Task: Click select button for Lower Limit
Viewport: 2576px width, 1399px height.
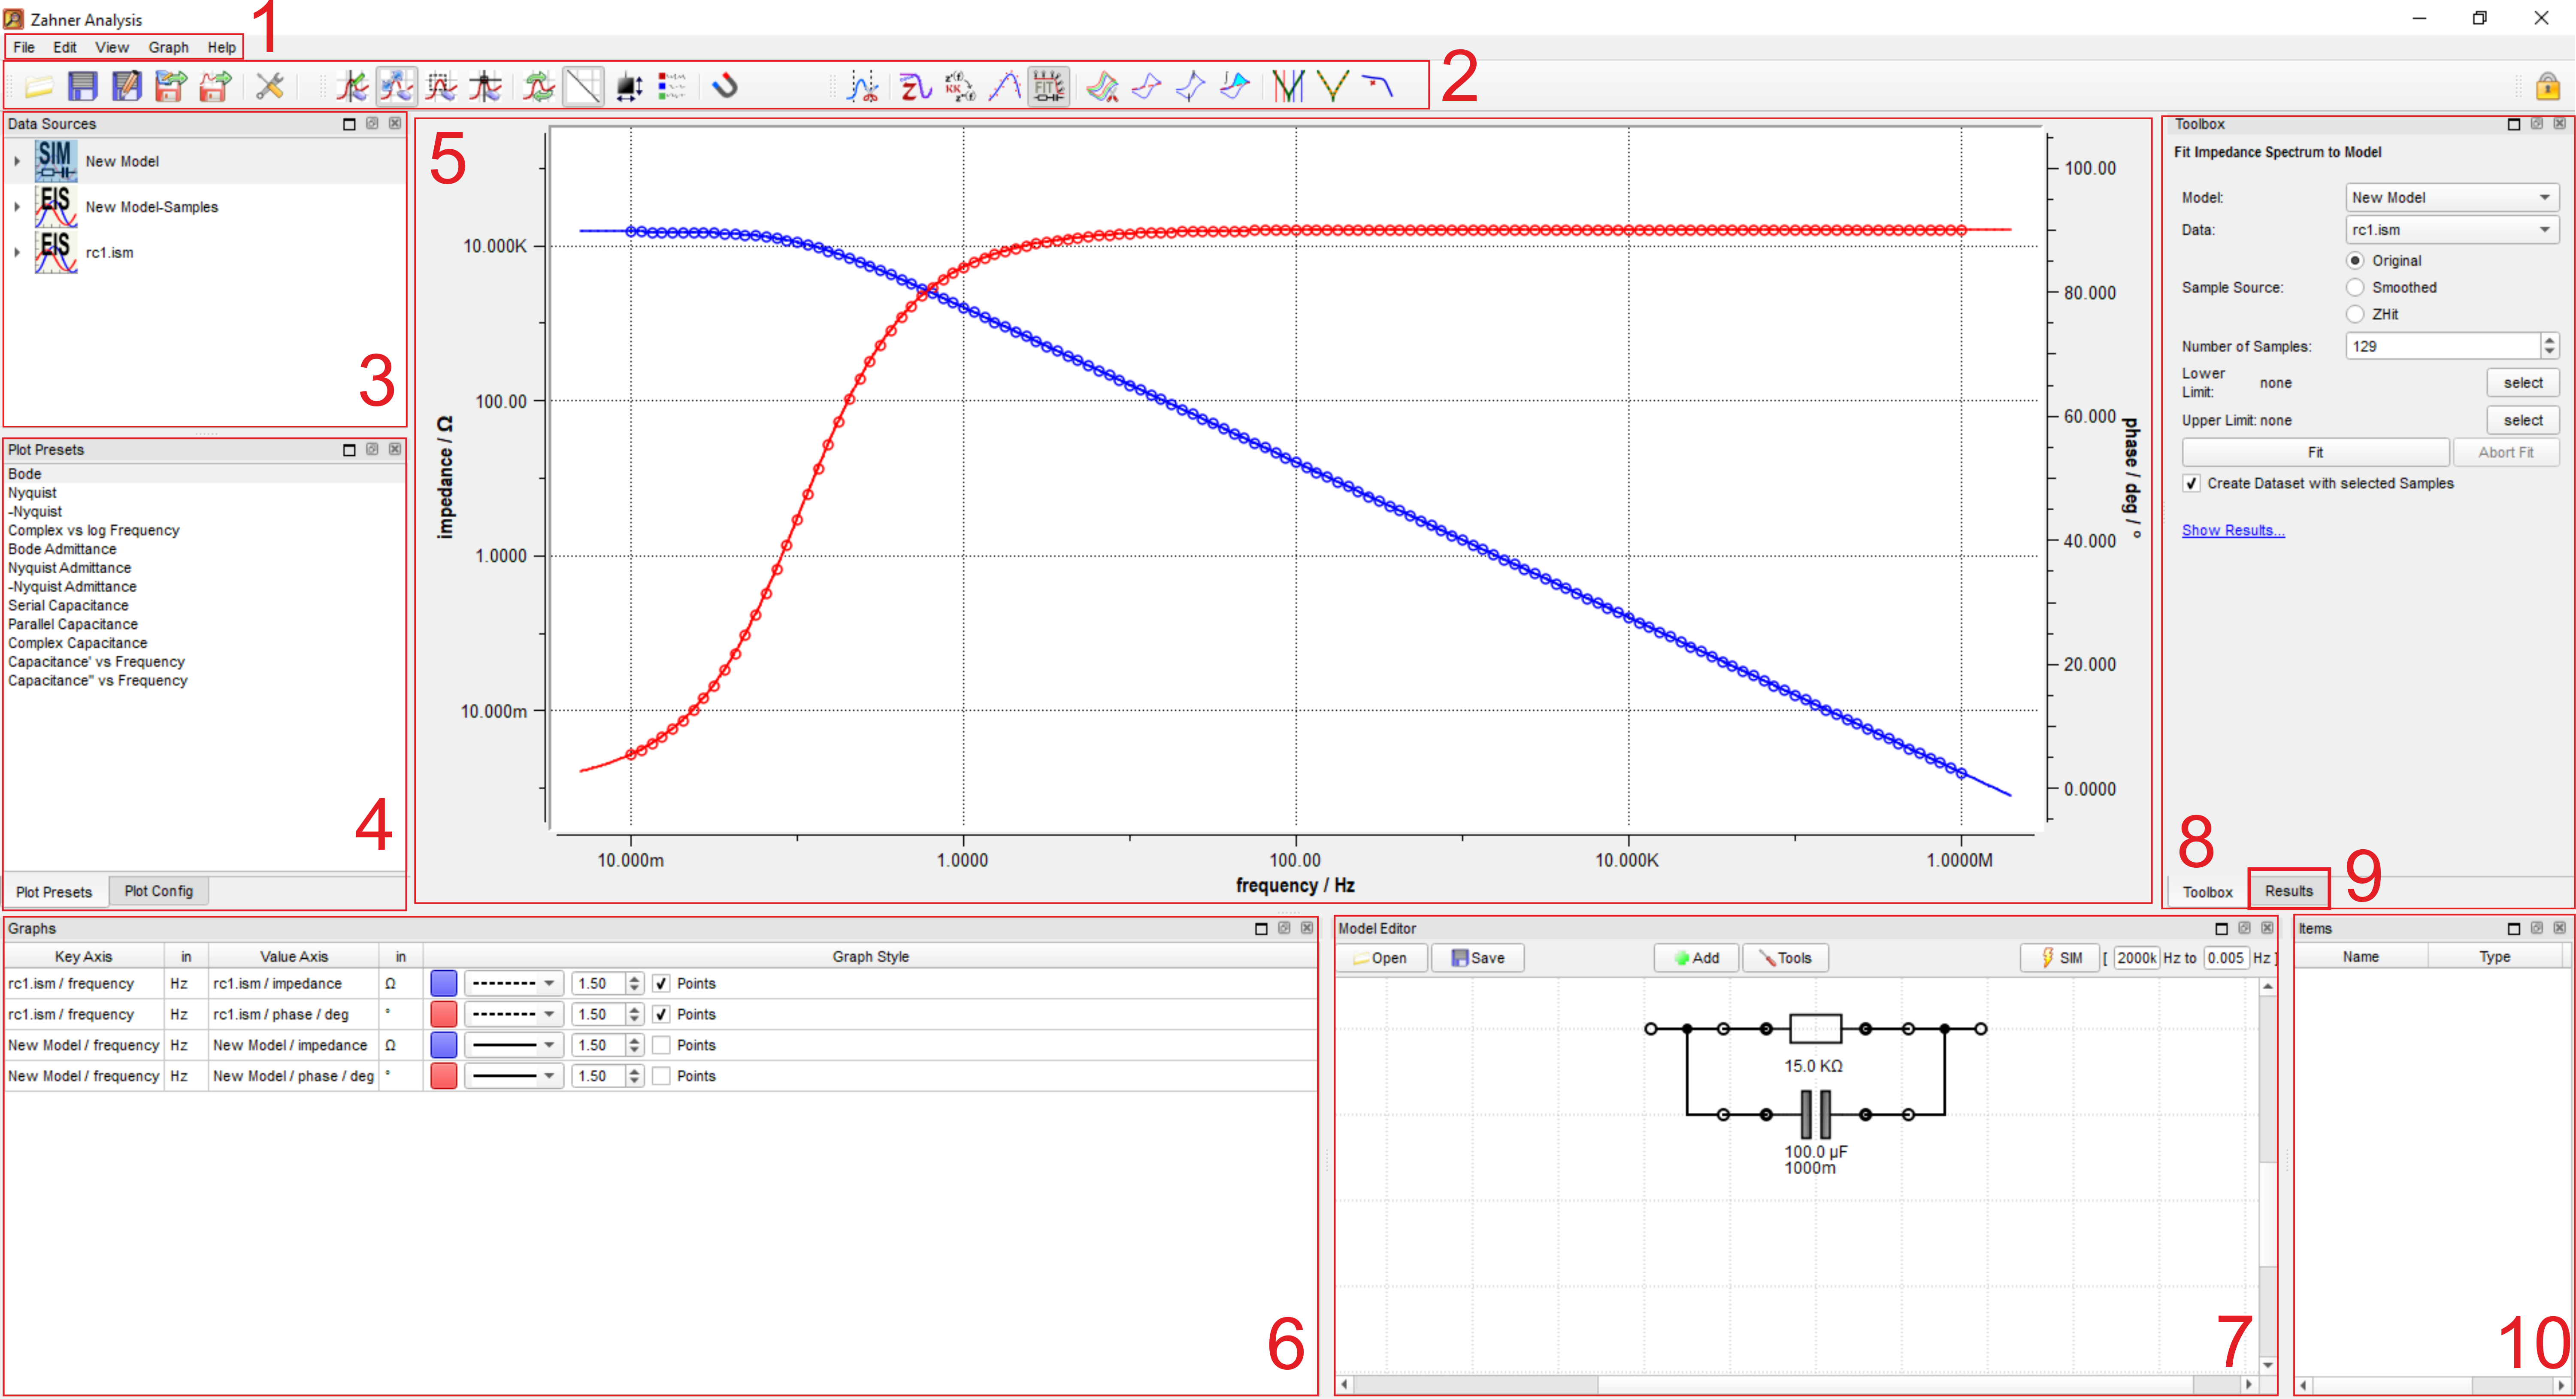Action: pos(2522,383)
